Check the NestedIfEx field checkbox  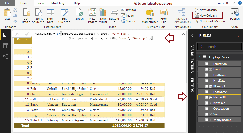click(x=207, y=97)
